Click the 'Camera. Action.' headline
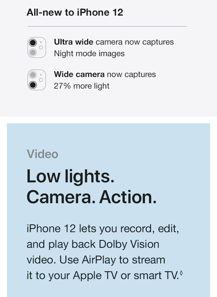The width and height of the screenshot is (217, 297). click(x=92, y=197)
